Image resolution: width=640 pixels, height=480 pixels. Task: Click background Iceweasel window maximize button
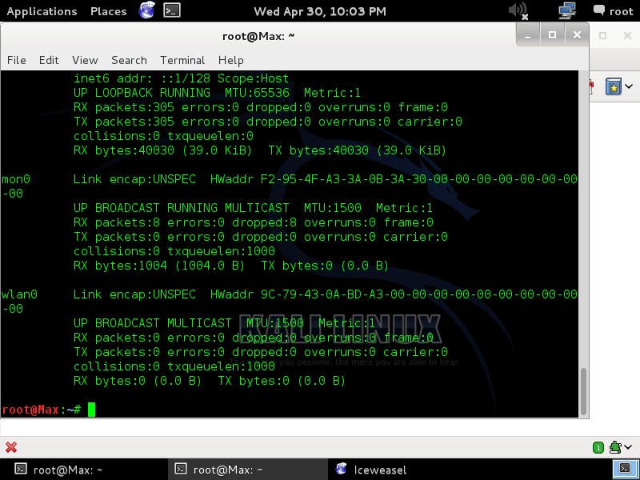[x=603, y=35]
